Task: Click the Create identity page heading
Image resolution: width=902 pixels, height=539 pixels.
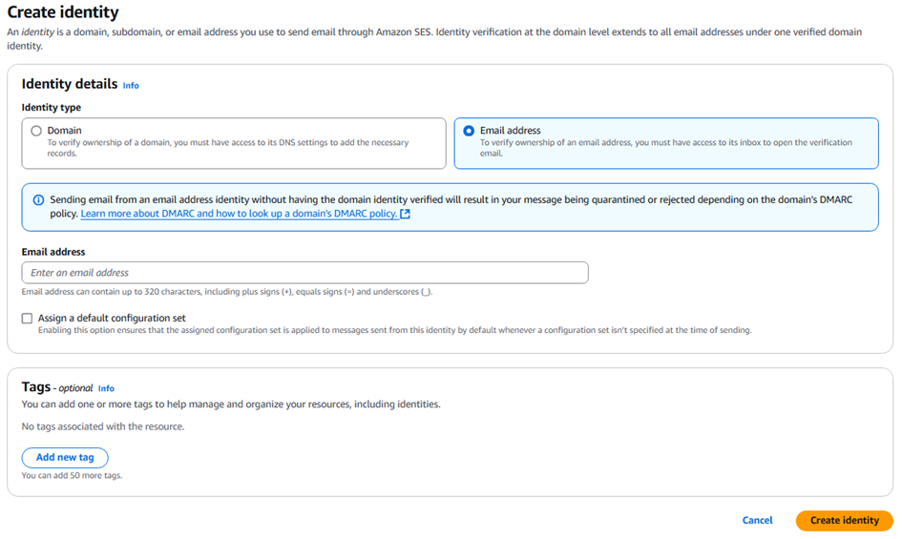Action: click(x=63, y=12)
